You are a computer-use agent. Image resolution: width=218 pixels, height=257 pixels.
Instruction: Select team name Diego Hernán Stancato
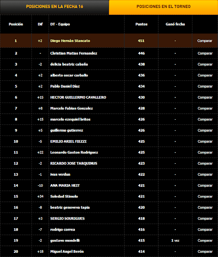point(70,41)
